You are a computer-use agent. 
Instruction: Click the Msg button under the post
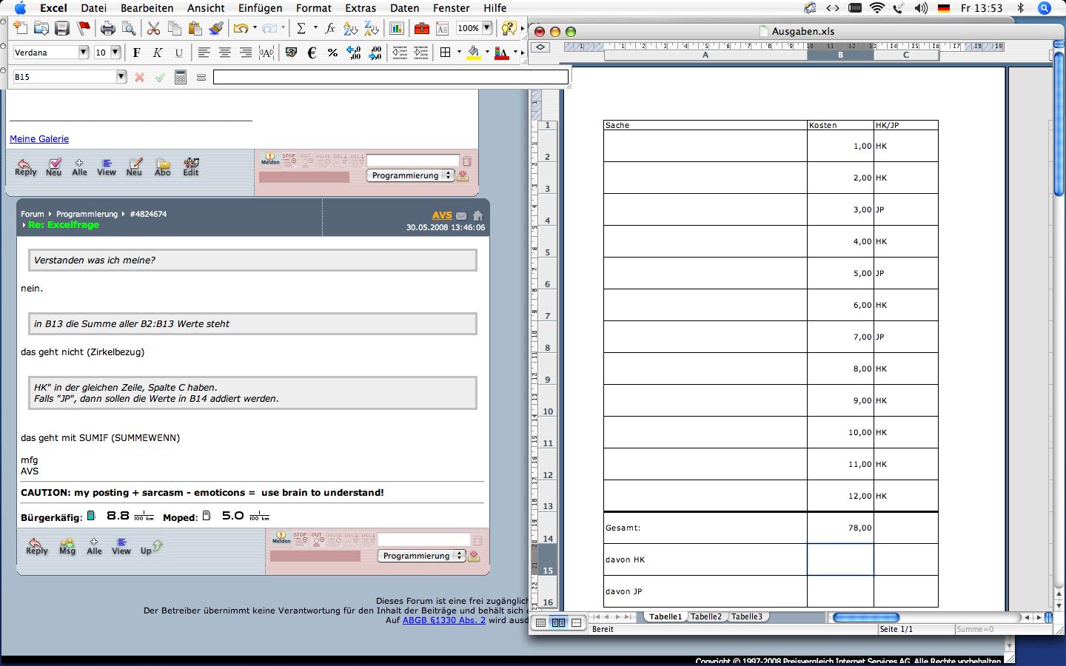67,546
